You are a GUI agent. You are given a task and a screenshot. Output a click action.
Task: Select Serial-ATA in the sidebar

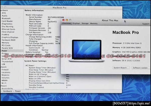click(7, 59)
